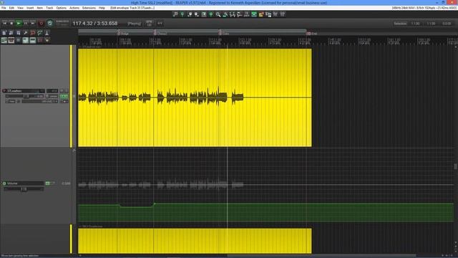This screenshot has height=258, width=458.
Task: Click the End marker in the ruler
Action: click(312, 34)
